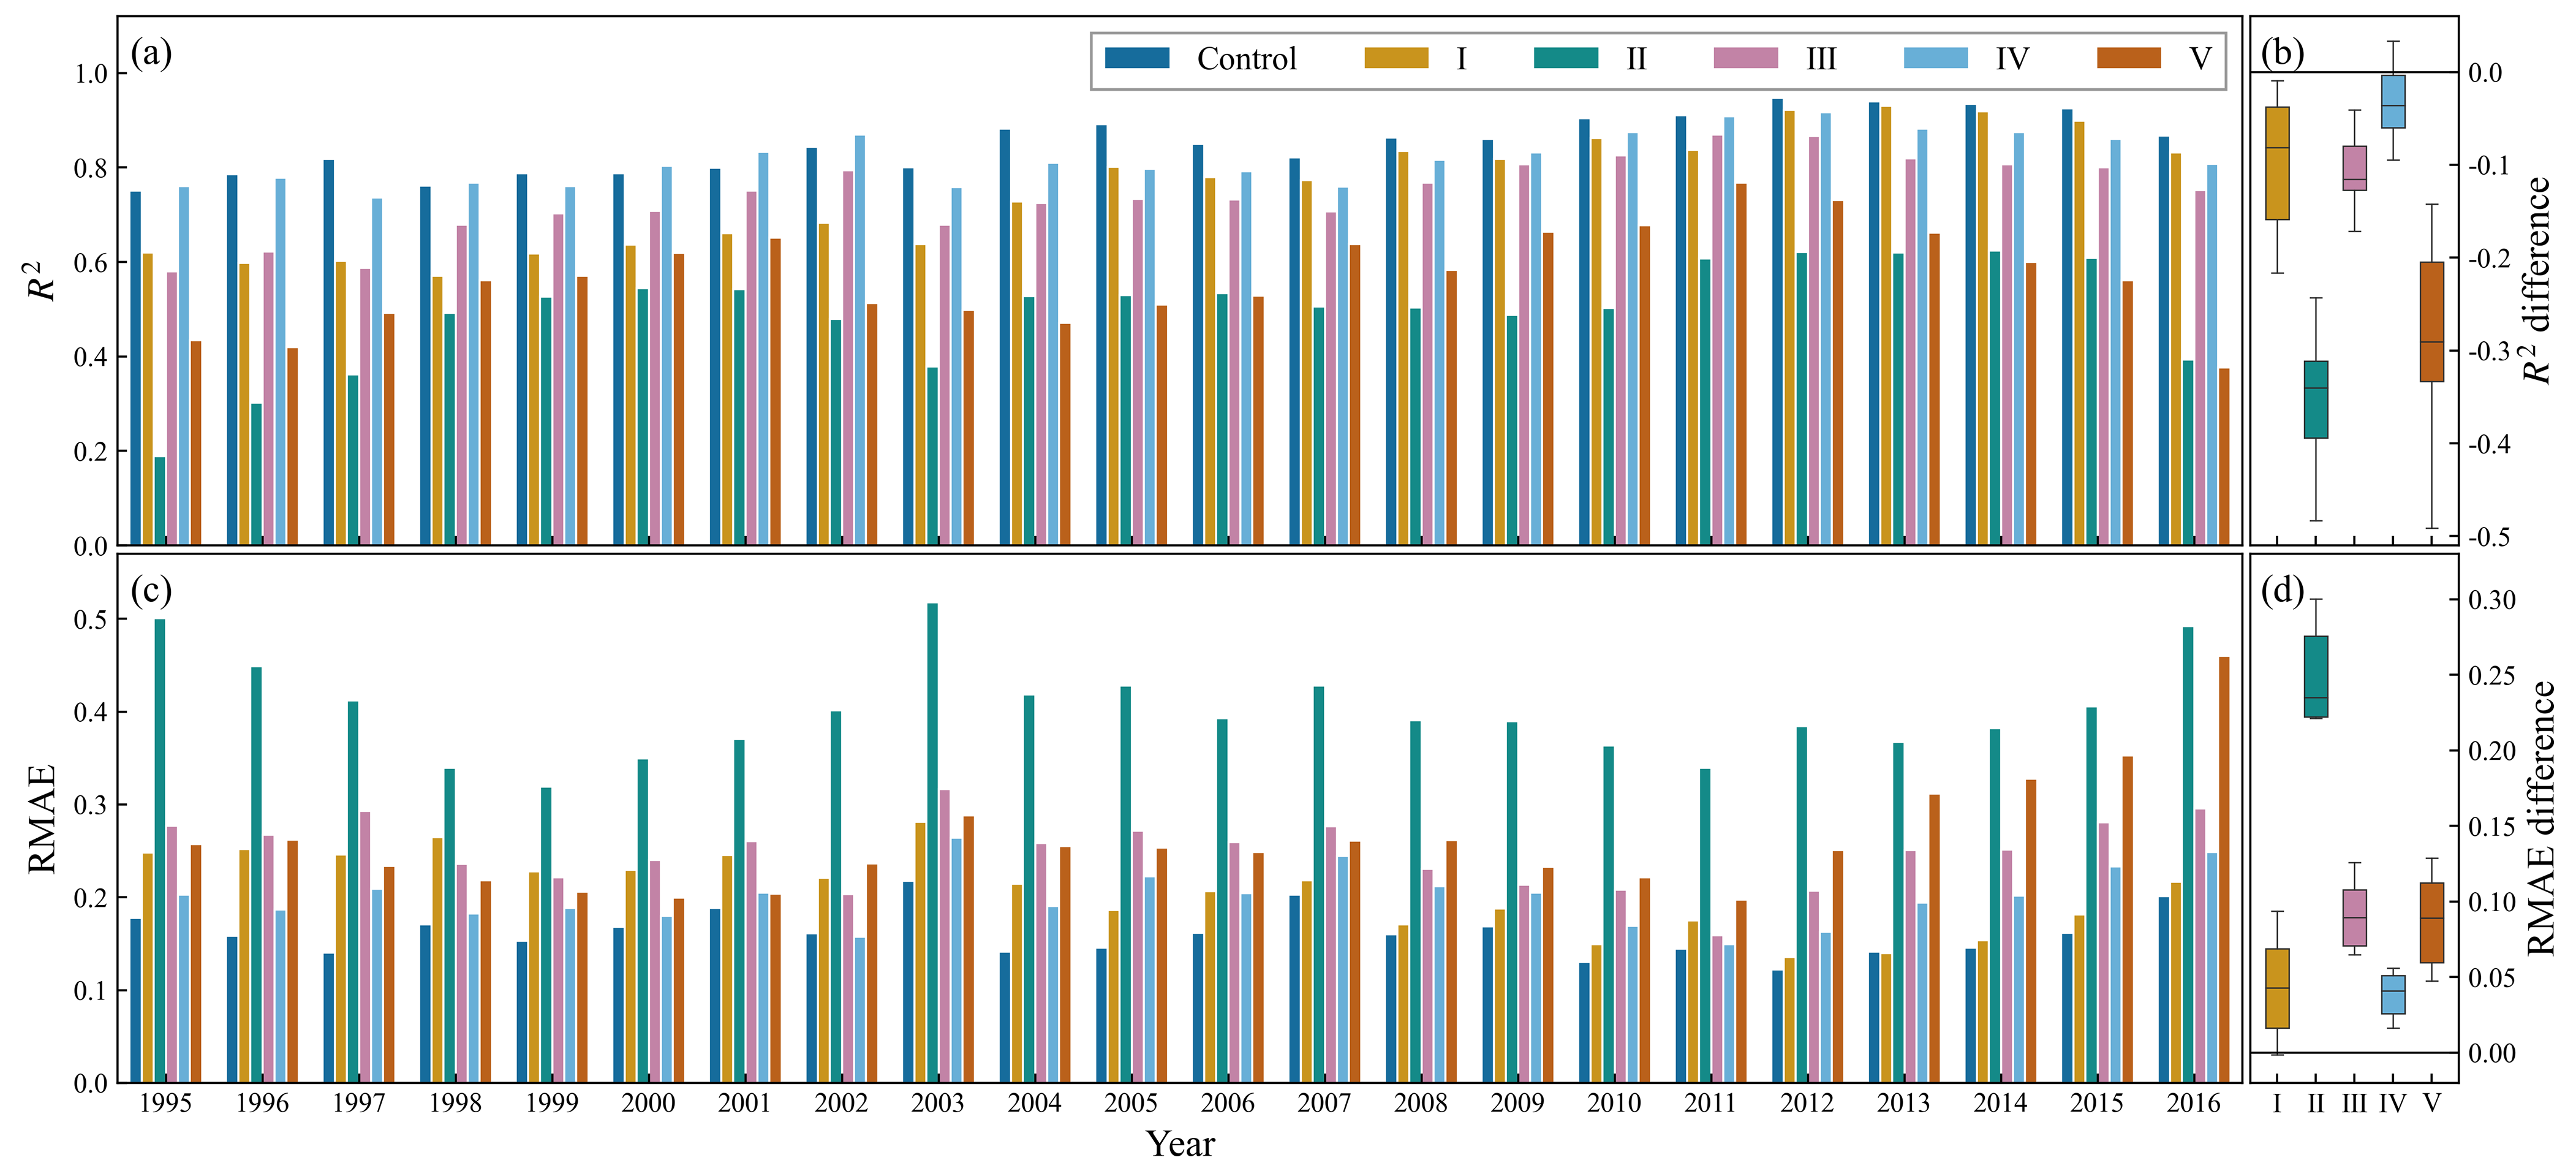Screen dimensions: 2576x1171
Task: Click the 'RMAE' y-axis title
Action: pyautogui.click(x=41, y=819)
